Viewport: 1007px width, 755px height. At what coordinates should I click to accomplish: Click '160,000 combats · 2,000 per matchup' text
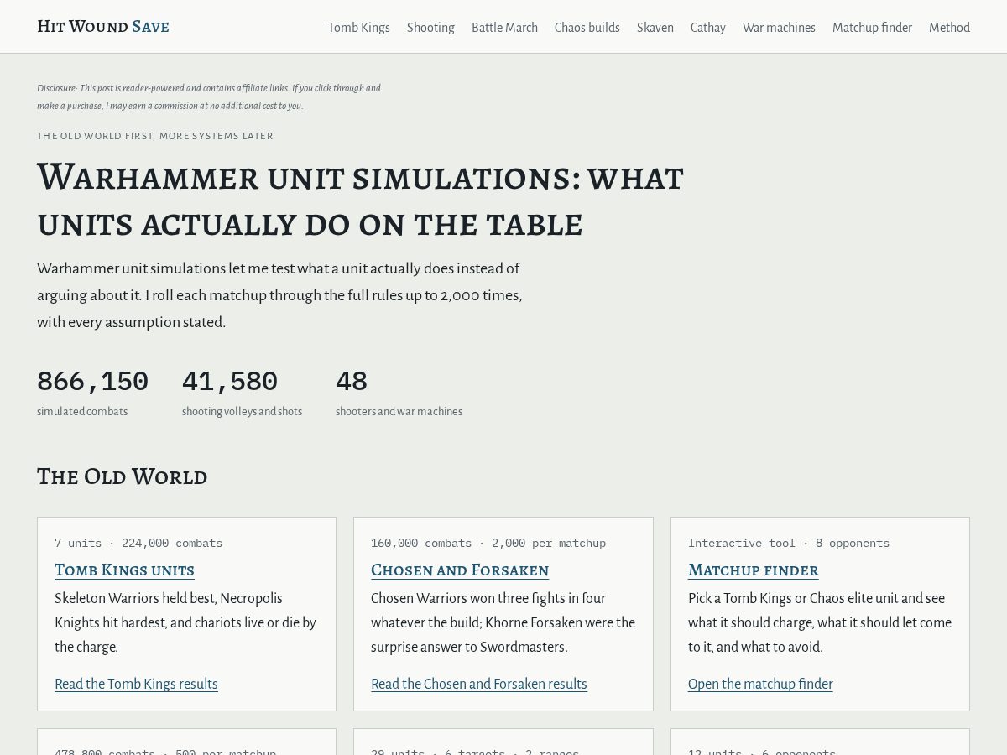(488, 543)
